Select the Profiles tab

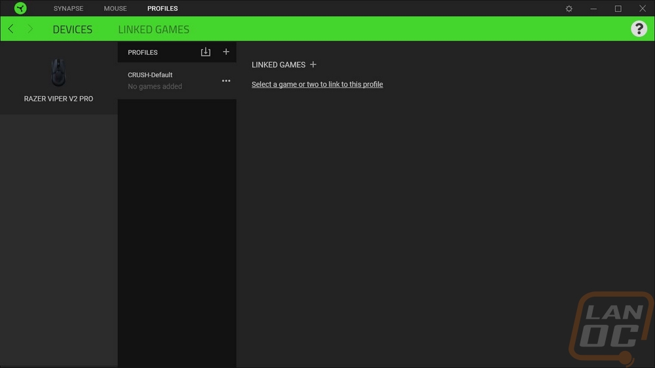point(162,9)
